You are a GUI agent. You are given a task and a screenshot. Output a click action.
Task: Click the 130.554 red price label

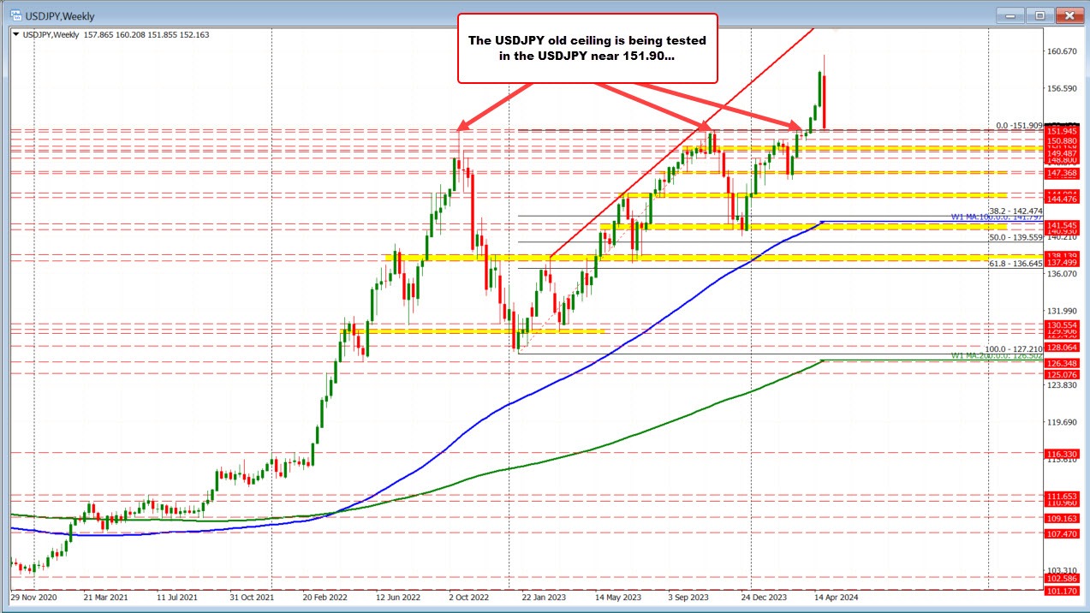coord(1062,325)
